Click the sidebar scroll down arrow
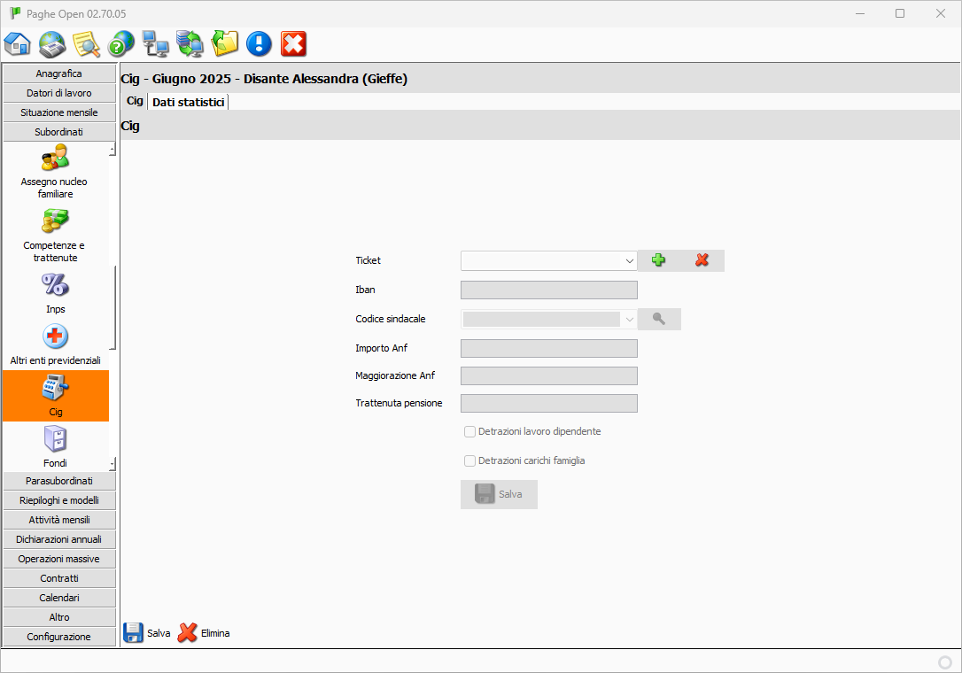This screenshot has height=673, width=962. coord(112,464)
